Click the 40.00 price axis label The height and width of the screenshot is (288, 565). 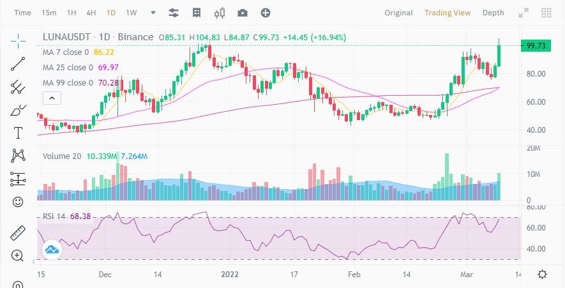pyautogui.click(x=535, y=130)
